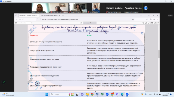This screenshot has width=174, height=97.
Task: Click the Firefox address bar URL
Action: pos(60,19)
